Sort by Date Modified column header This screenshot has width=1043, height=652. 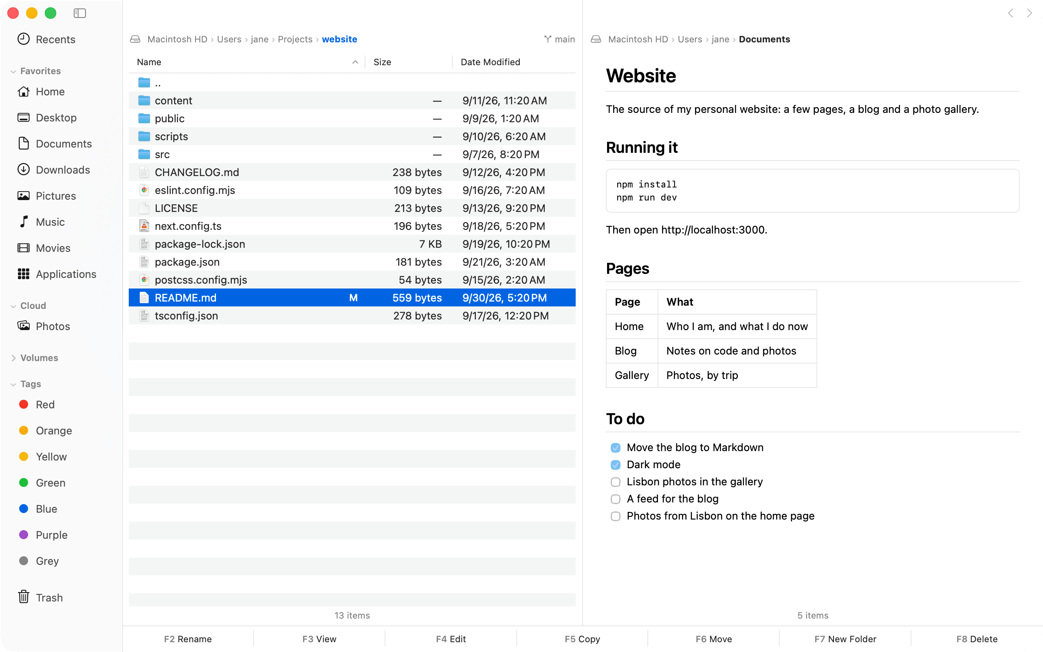pyautogui.click(x=491, y=62)
